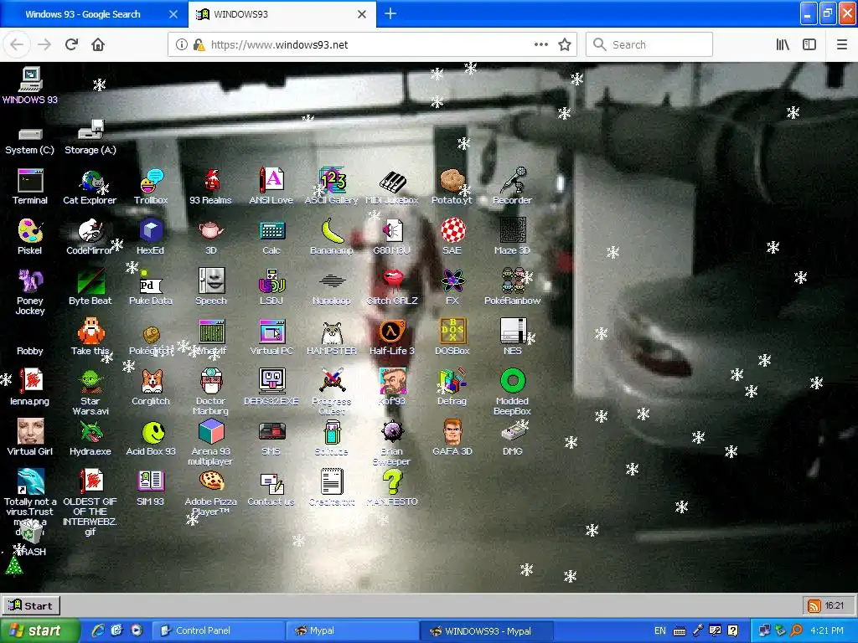Open the 3D teapot icon

(210, 237)
